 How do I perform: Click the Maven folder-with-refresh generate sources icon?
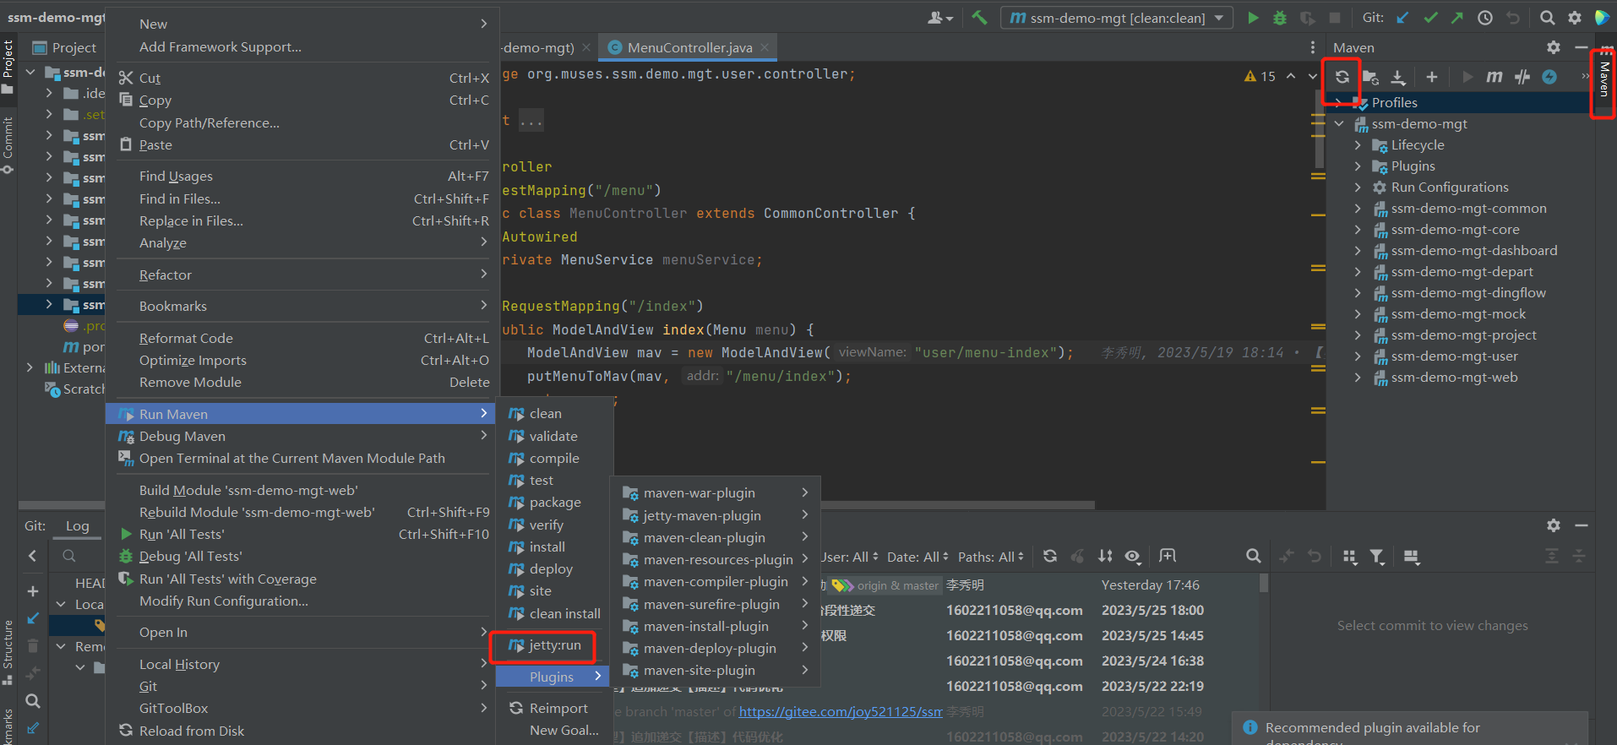coord(1370,77)
